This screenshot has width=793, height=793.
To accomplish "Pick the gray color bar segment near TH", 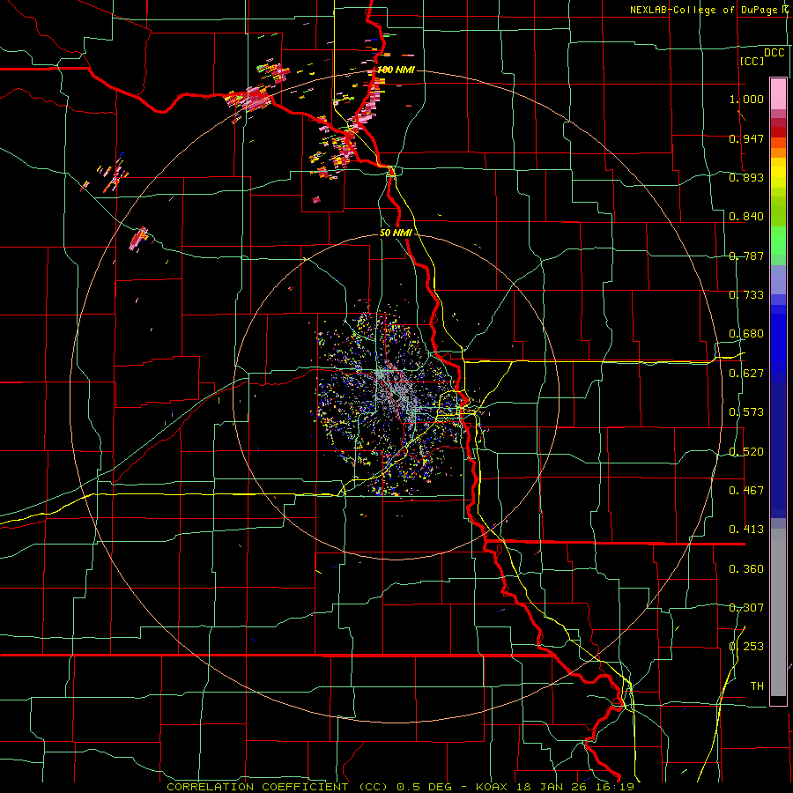I will coord(778,612).
